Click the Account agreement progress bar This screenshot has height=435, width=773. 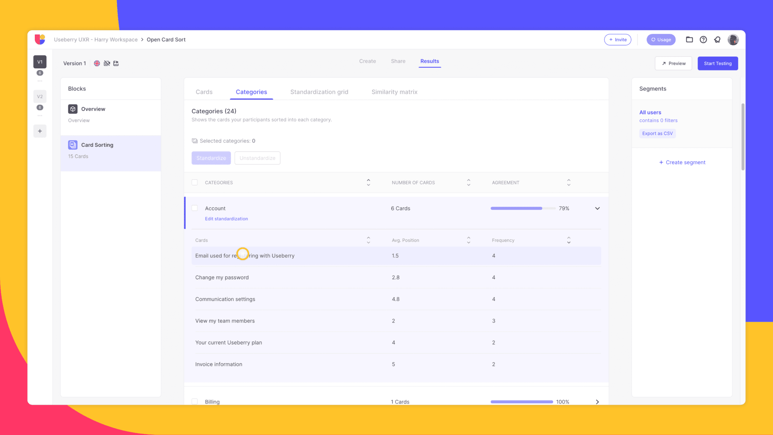point(522,208)
